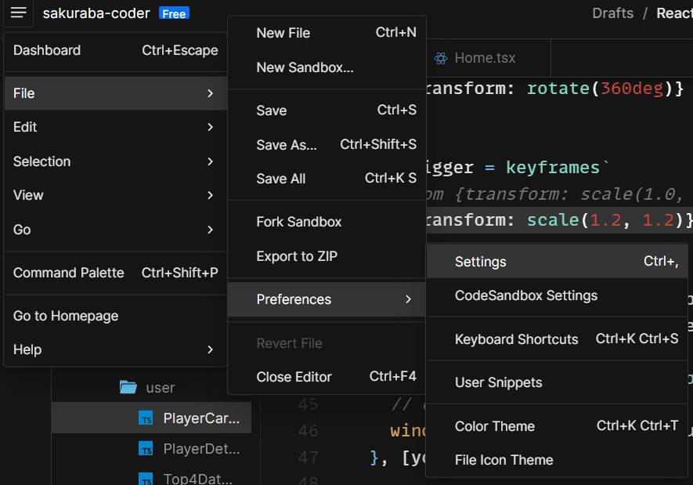Select Save All option
This screenshot has height=485, width=693.
(x=327, y=179)
